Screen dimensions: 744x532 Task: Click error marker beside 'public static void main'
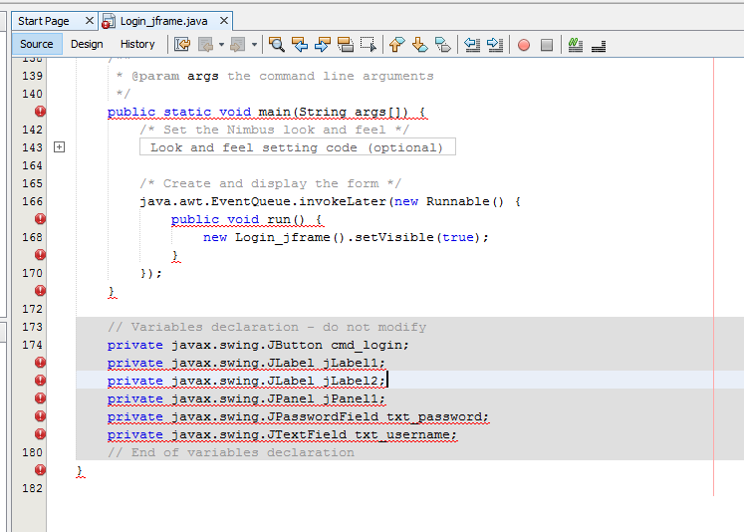[x=40, y=111]
